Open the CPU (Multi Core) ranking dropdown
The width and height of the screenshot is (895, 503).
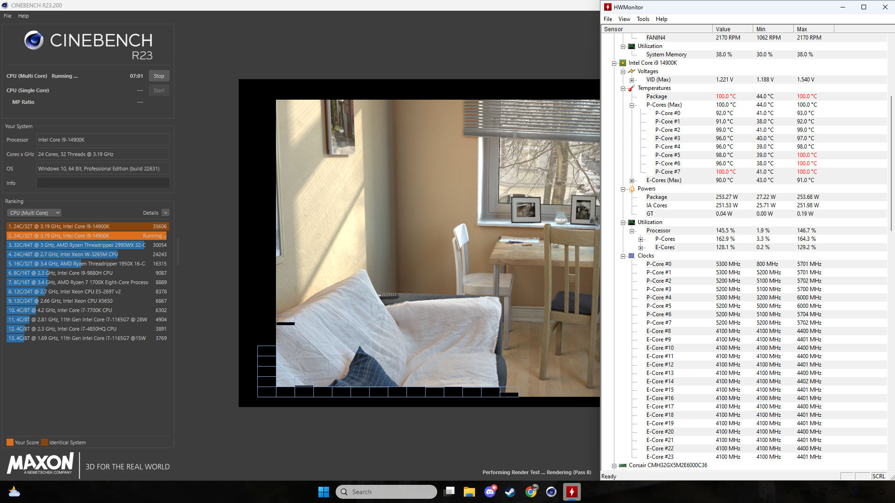pos(34,213)
